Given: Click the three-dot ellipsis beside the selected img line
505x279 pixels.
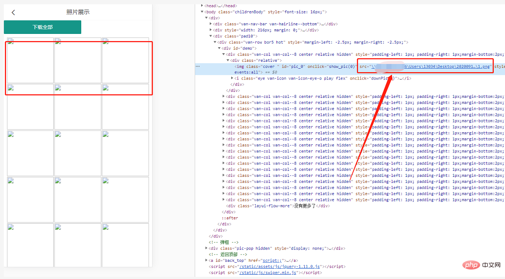Looking at the screenshot, I should click(197, 67).
